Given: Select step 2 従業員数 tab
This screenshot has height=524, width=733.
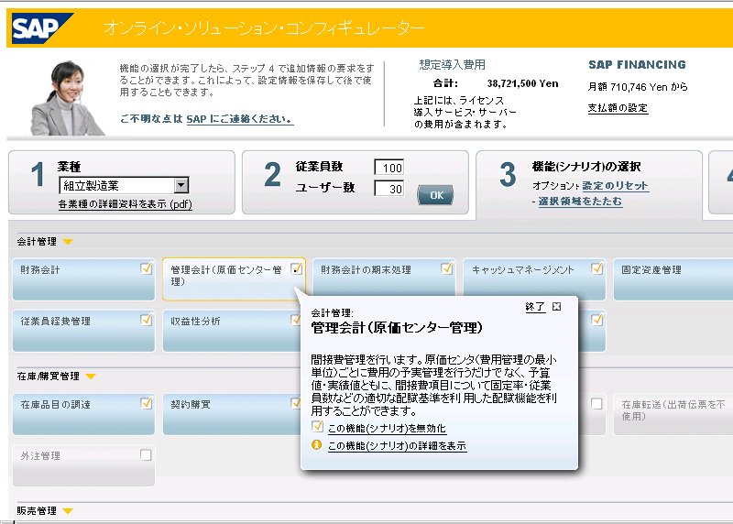Looking at the screenshot, I should [356, 182].
